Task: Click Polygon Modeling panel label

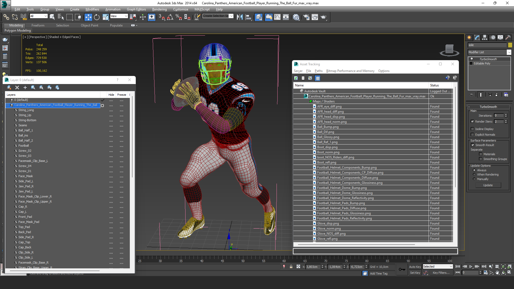Action: 18,31
